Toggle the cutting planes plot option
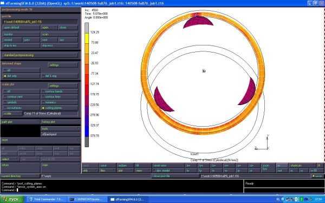325x203 pixels. click(60, 108)
